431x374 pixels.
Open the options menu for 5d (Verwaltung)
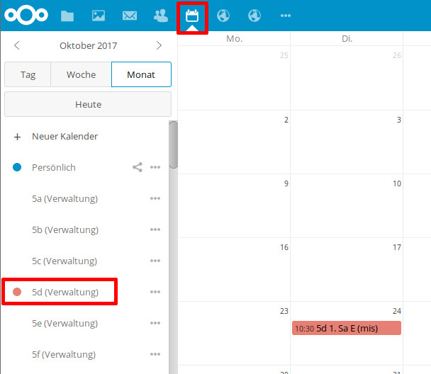(155, 292)
